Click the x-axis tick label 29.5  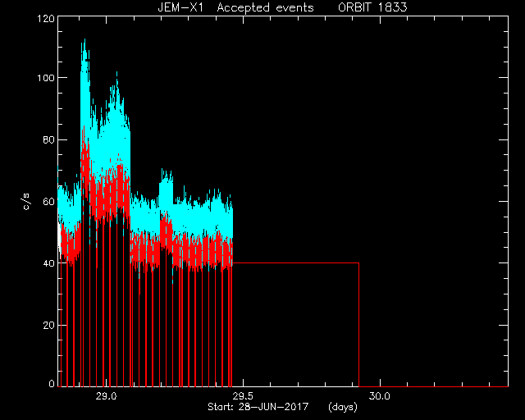tap(243, 396)
